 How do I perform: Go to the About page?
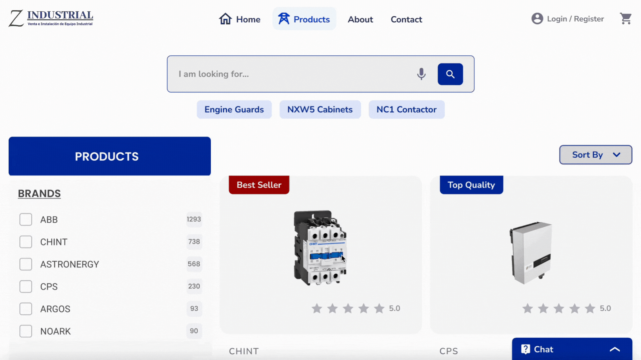click(x=360, y=19)
